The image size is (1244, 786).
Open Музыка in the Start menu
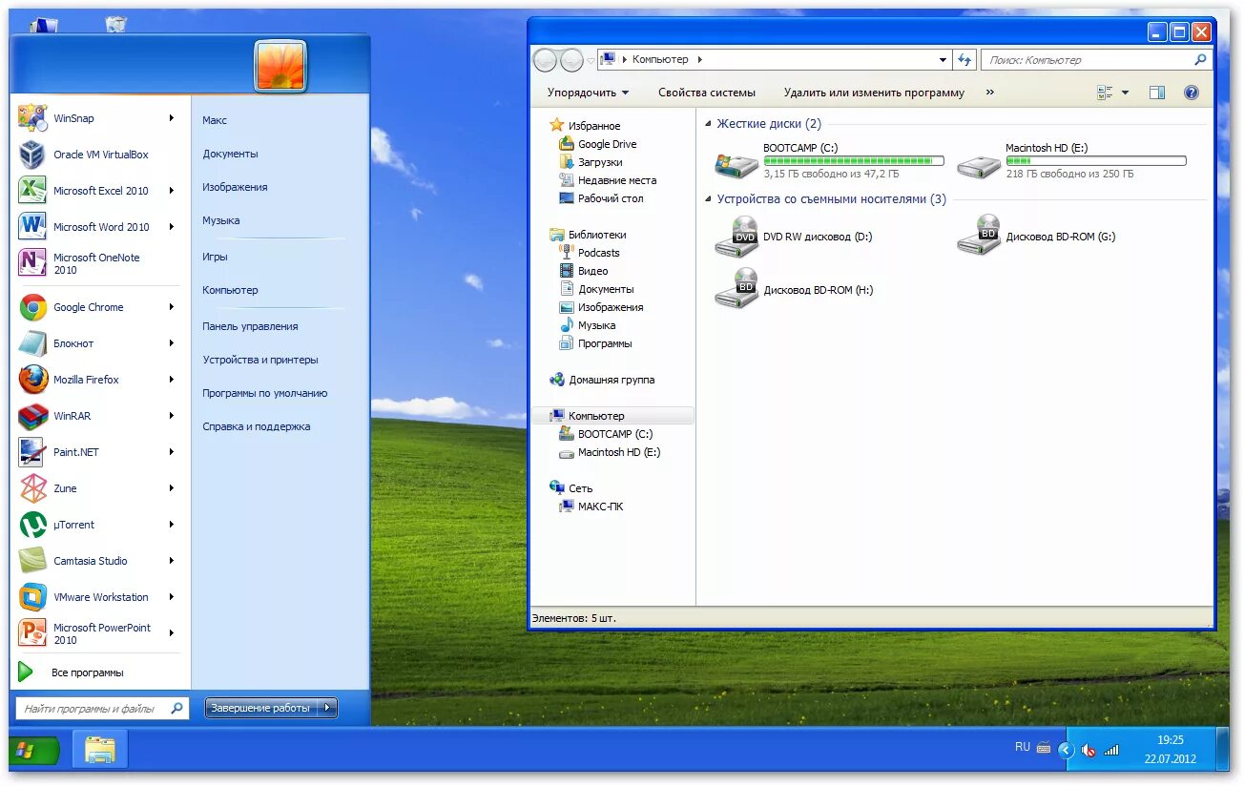pyautogui.click(x=221, y=220)
